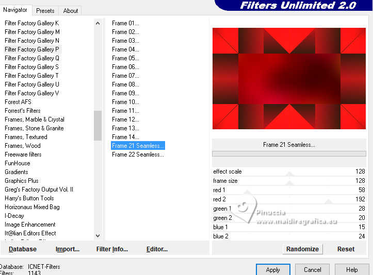
Task: Choose Frame 14 filter
Action: (x=125, y=137)
